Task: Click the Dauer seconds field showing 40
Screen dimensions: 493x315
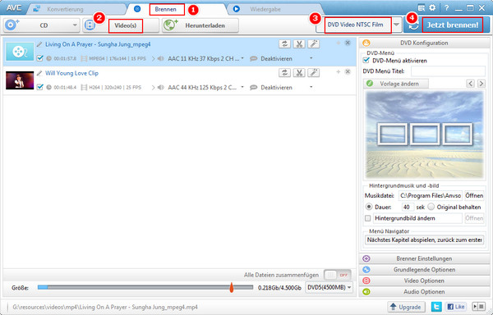Action: pos(408,207)
